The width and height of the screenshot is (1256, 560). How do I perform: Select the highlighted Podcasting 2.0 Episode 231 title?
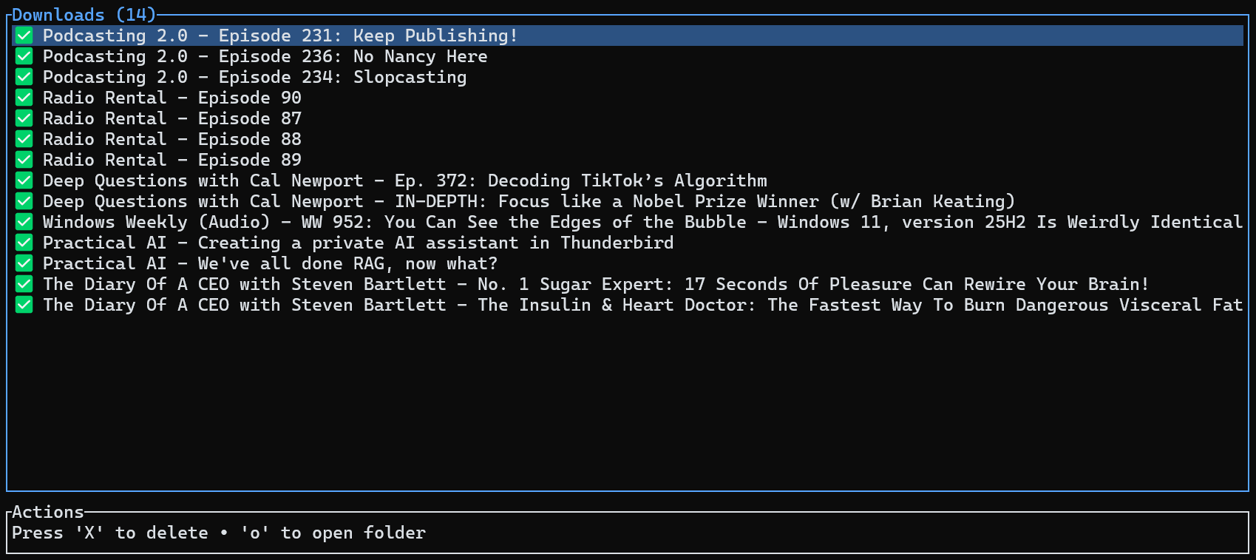click(x=279, y=36)
